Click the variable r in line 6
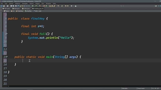The image size is (161, 90). tap(38, 26)
